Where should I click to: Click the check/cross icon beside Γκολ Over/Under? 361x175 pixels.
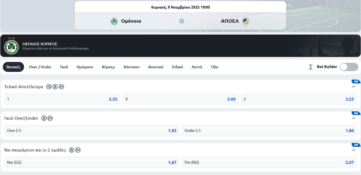[50, 118]
